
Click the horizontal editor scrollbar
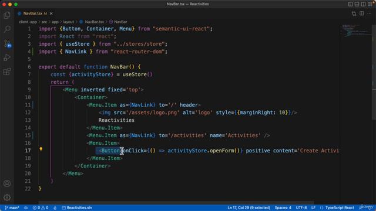176,202
